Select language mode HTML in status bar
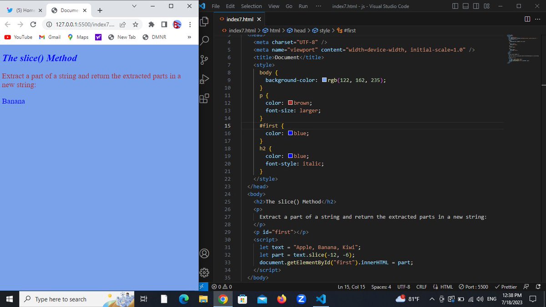This screenshot has width=546, height=307. (442, 287)
